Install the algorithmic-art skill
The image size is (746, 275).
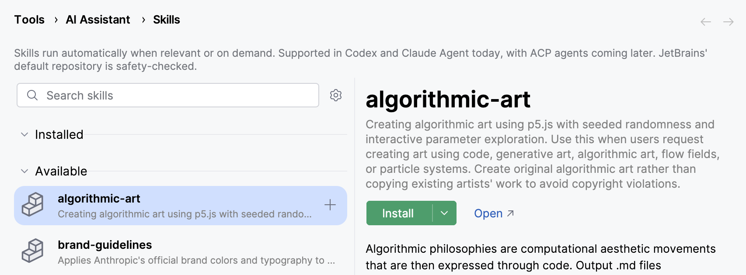pyautogui.click(x=399, y=213)
